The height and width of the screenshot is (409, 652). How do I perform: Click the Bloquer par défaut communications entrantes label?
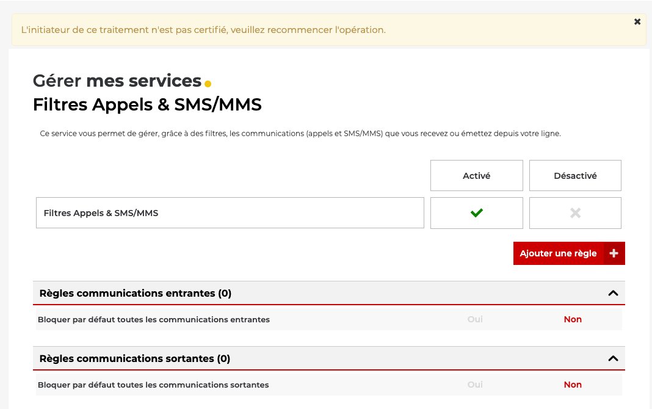tap(154, 320)
